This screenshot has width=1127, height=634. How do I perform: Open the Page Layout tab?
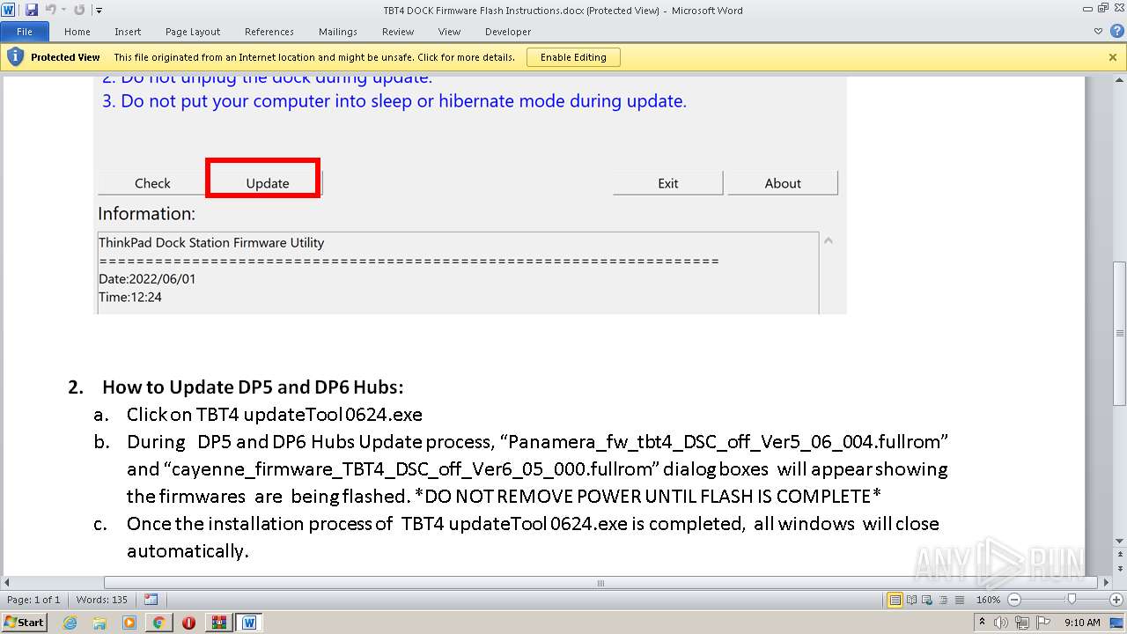(x=193, y=32)
